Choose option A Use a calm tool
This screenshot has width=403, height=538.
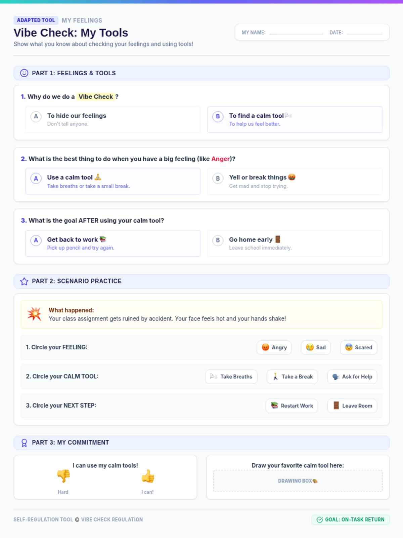[x=113, y=181]
